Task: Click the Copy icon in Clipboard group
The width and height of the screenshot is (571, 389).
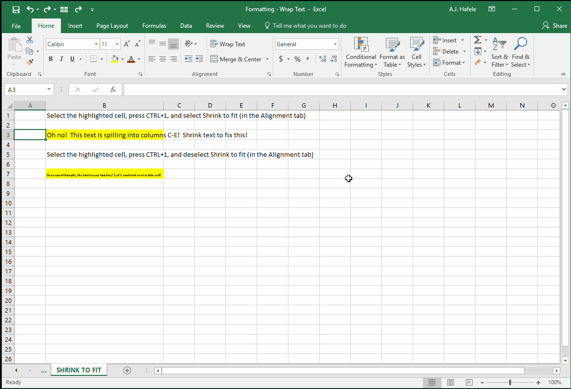Action: pos(30,51)
